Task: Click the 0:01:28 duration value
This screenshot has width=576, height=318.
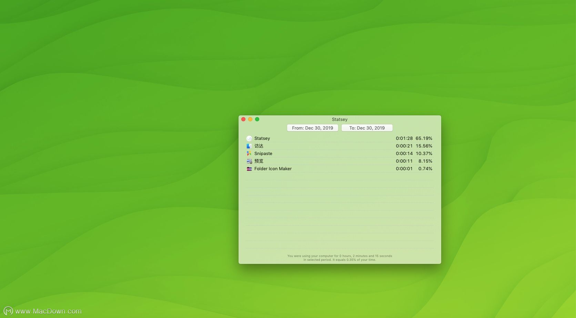Action: [404, 139]
